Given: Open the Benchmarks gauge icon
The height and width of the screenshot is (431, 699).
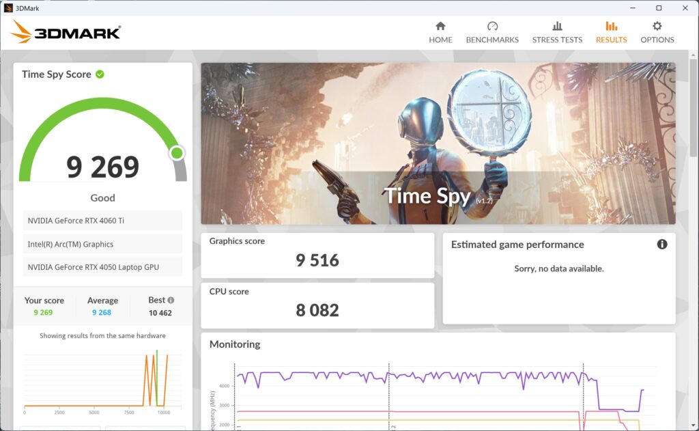Looking at the screenshot, I should tap(492, 27).
